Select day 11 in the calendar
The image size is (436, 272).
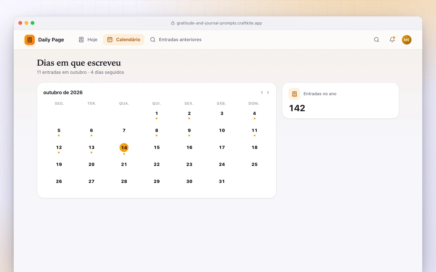[254, 131]
